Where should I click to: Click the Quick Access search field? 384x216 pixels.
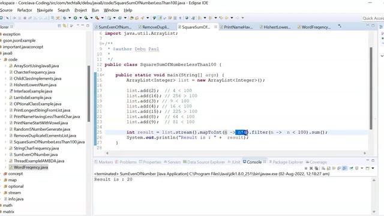tap(373, 18)
